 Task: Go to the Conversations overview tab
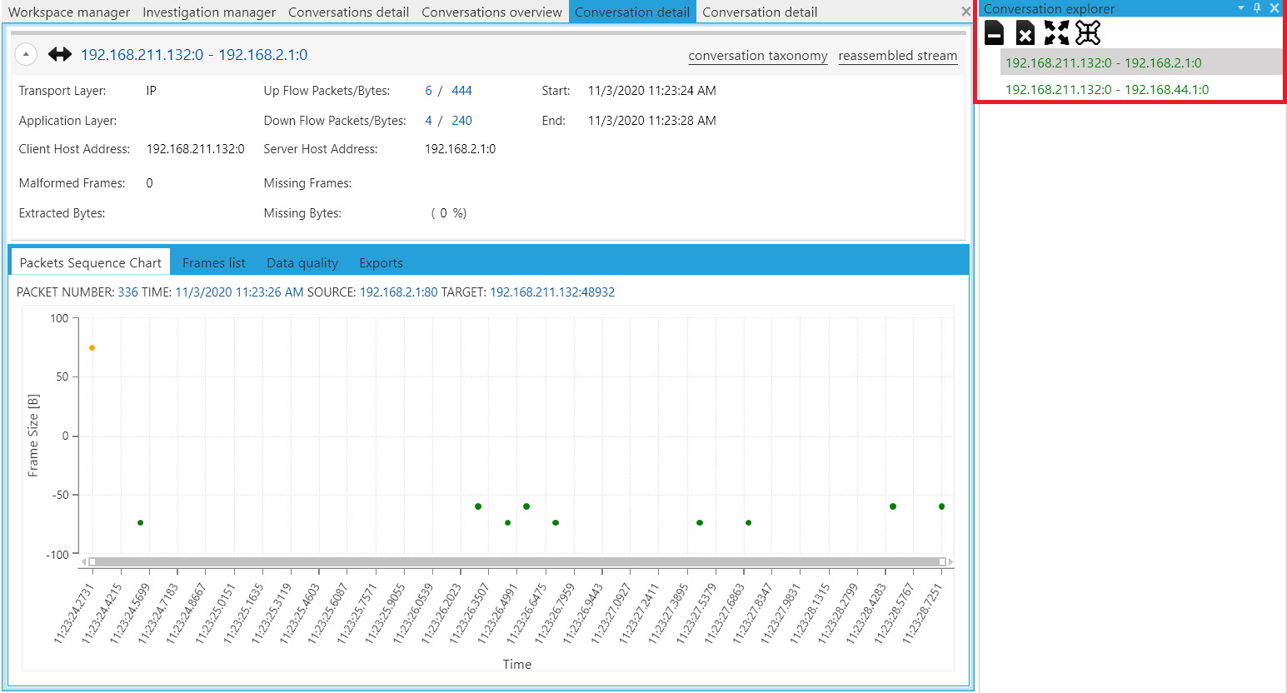click(x=491, y=12)
